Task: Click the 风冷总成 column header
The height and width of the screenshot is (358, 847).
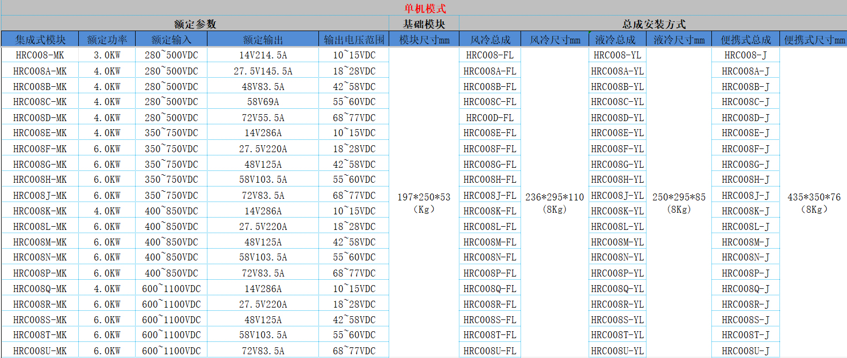Action: (x=490, y=40)
